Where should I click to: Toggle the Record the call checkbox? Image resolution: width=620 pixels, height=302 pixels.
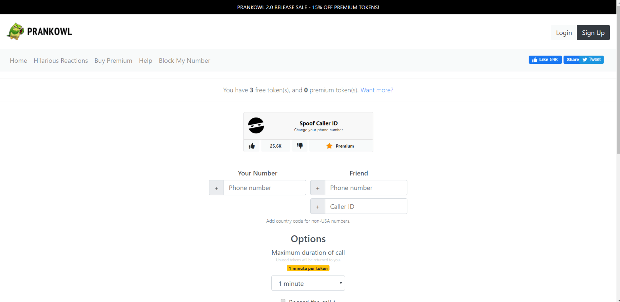(x=283, y=301)
